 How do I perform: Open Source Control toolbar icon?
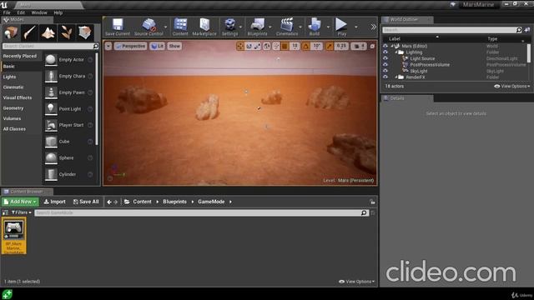tap(149, 27)
